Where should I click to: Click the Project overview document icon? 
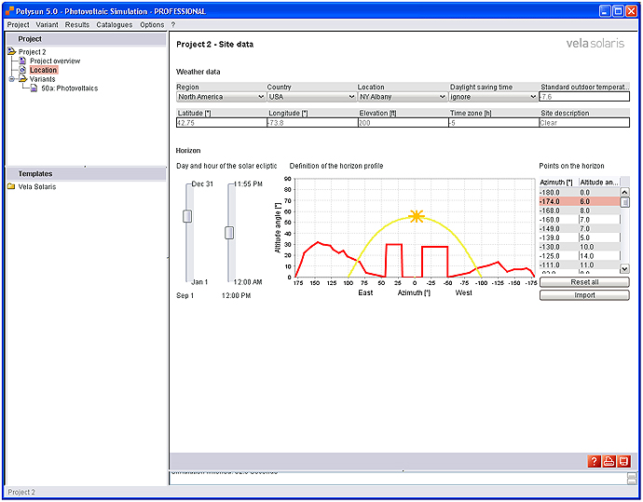click(23, 61)
